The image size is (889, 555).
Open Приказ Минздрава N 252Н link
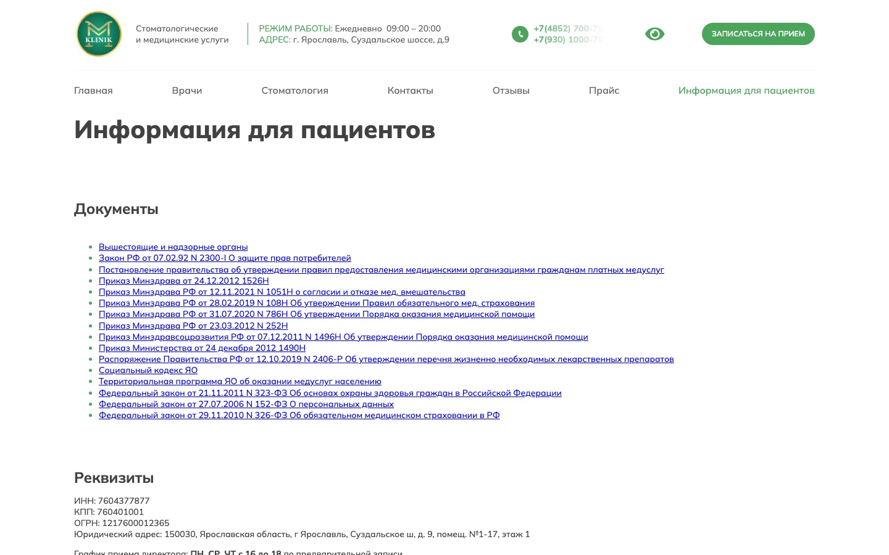point(193,326)
